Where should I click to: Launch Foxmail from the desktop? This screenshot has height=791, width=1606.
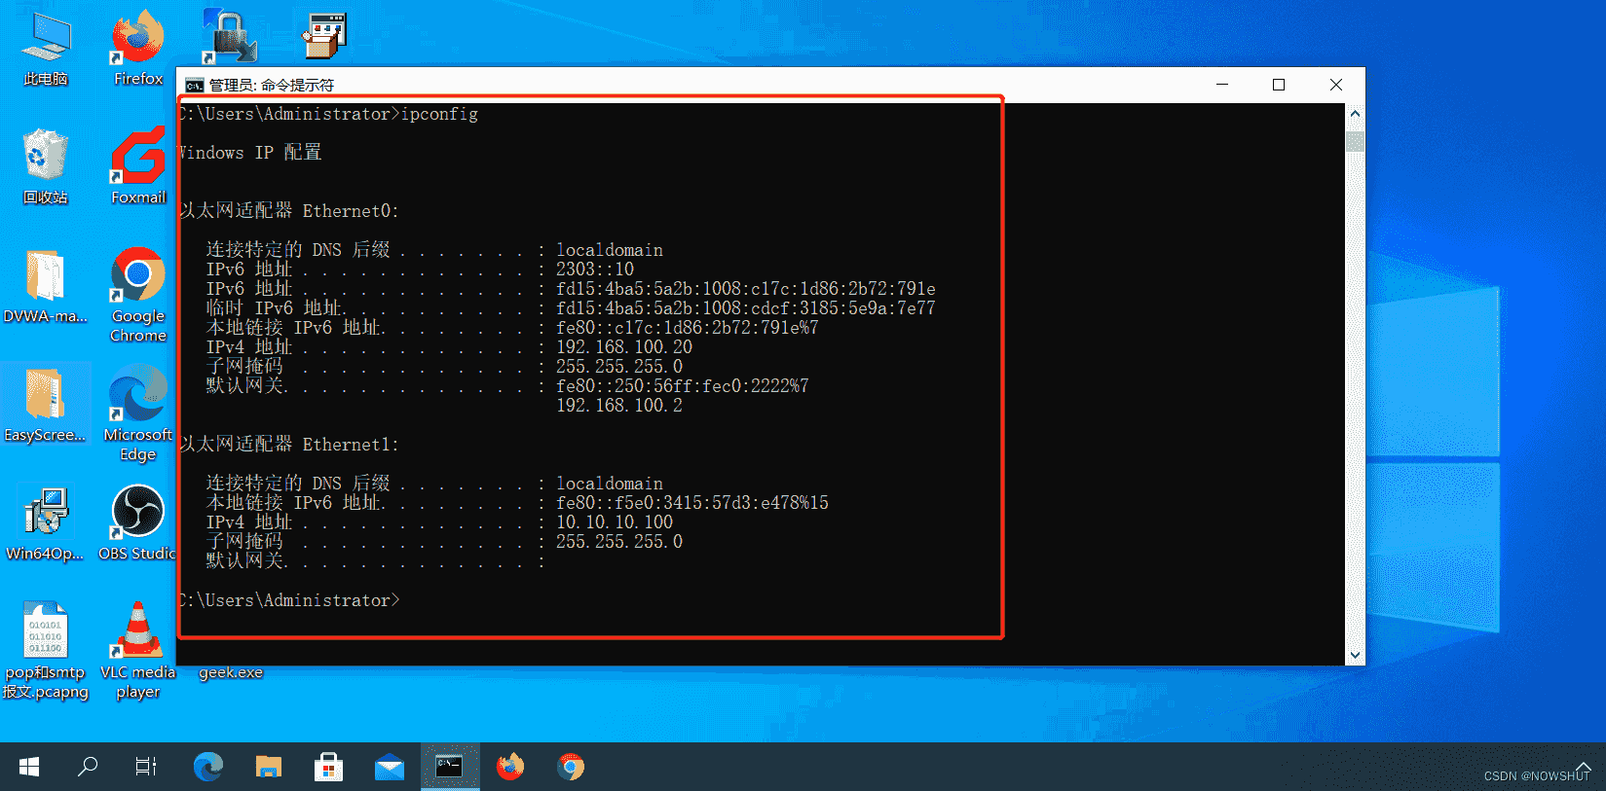(138, 165)
